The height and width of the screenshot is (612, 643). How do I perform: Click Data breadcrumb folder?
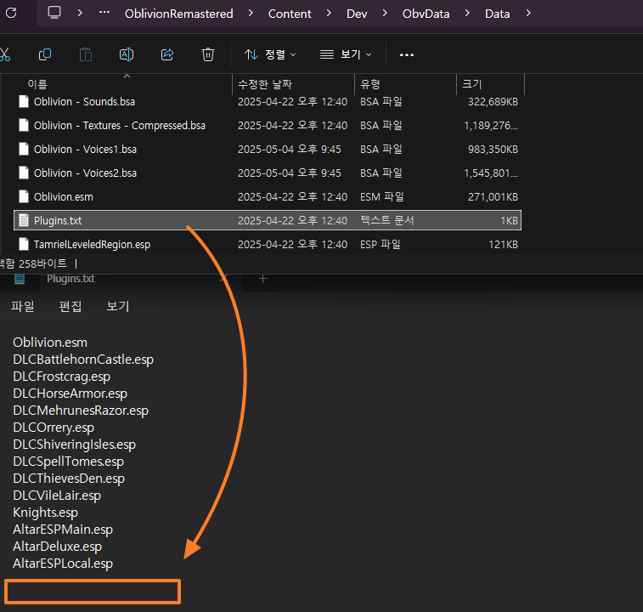pyautogui.click(x=497, y=14)
